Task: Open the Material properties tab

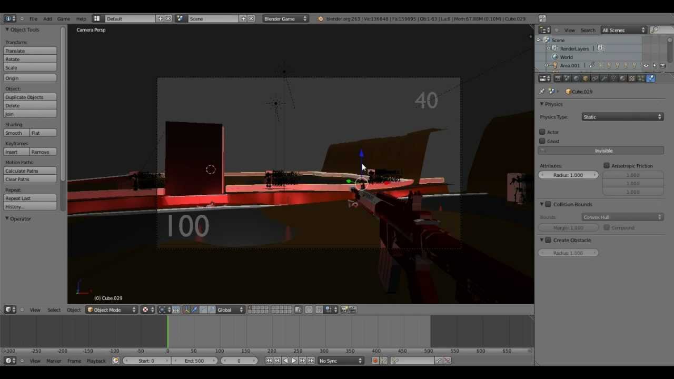Action: 622,78
